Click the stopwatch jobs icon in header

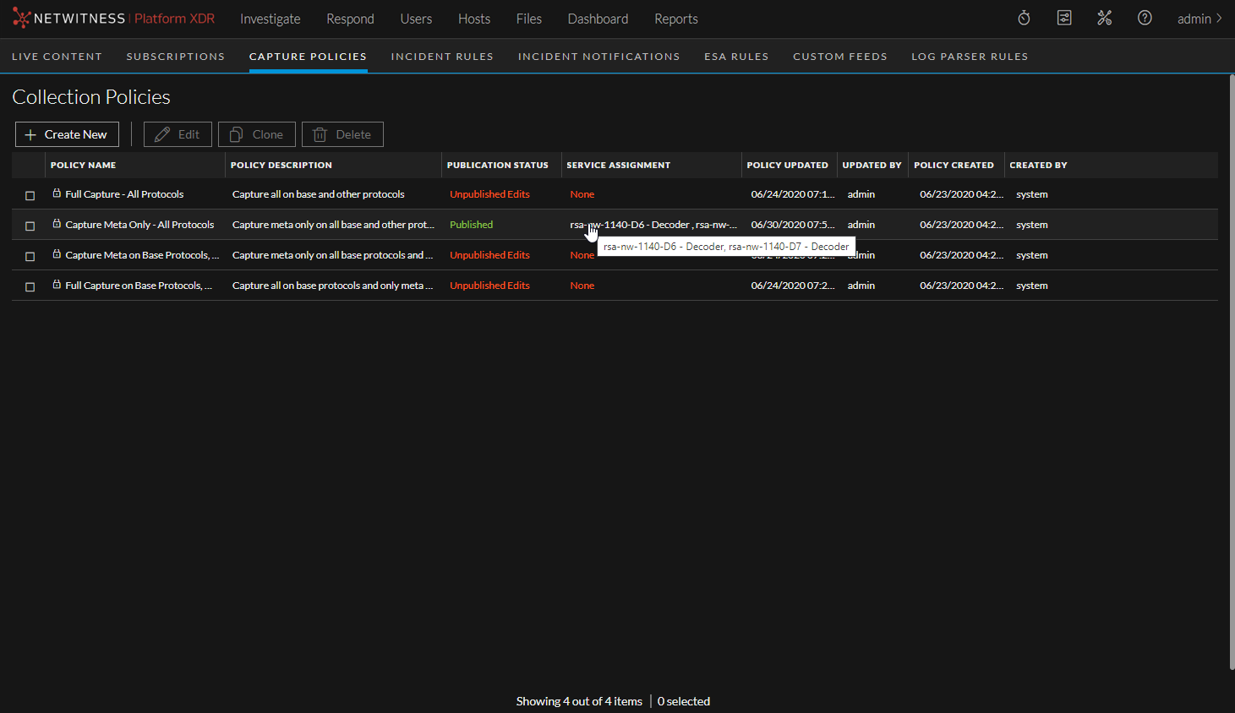1024,18
